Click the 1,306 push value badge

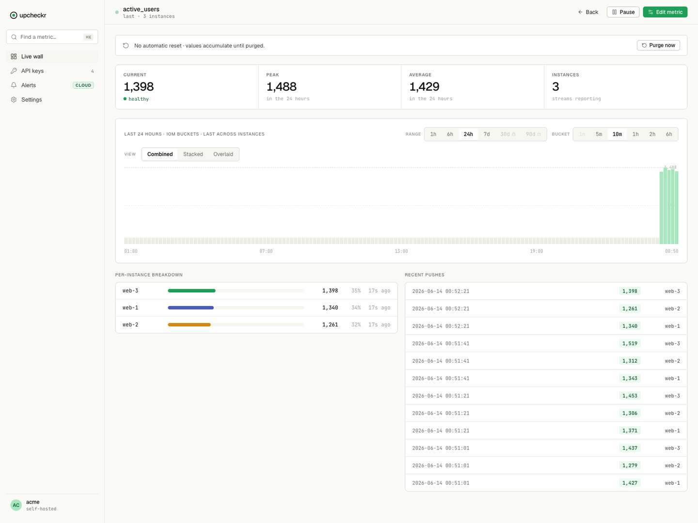[630, 413]
